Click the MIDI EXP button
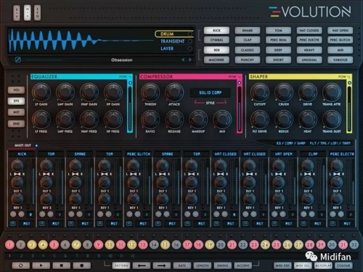Image resolution: width=363 pixels, height=272 pixels. click(x=282, y=265)
